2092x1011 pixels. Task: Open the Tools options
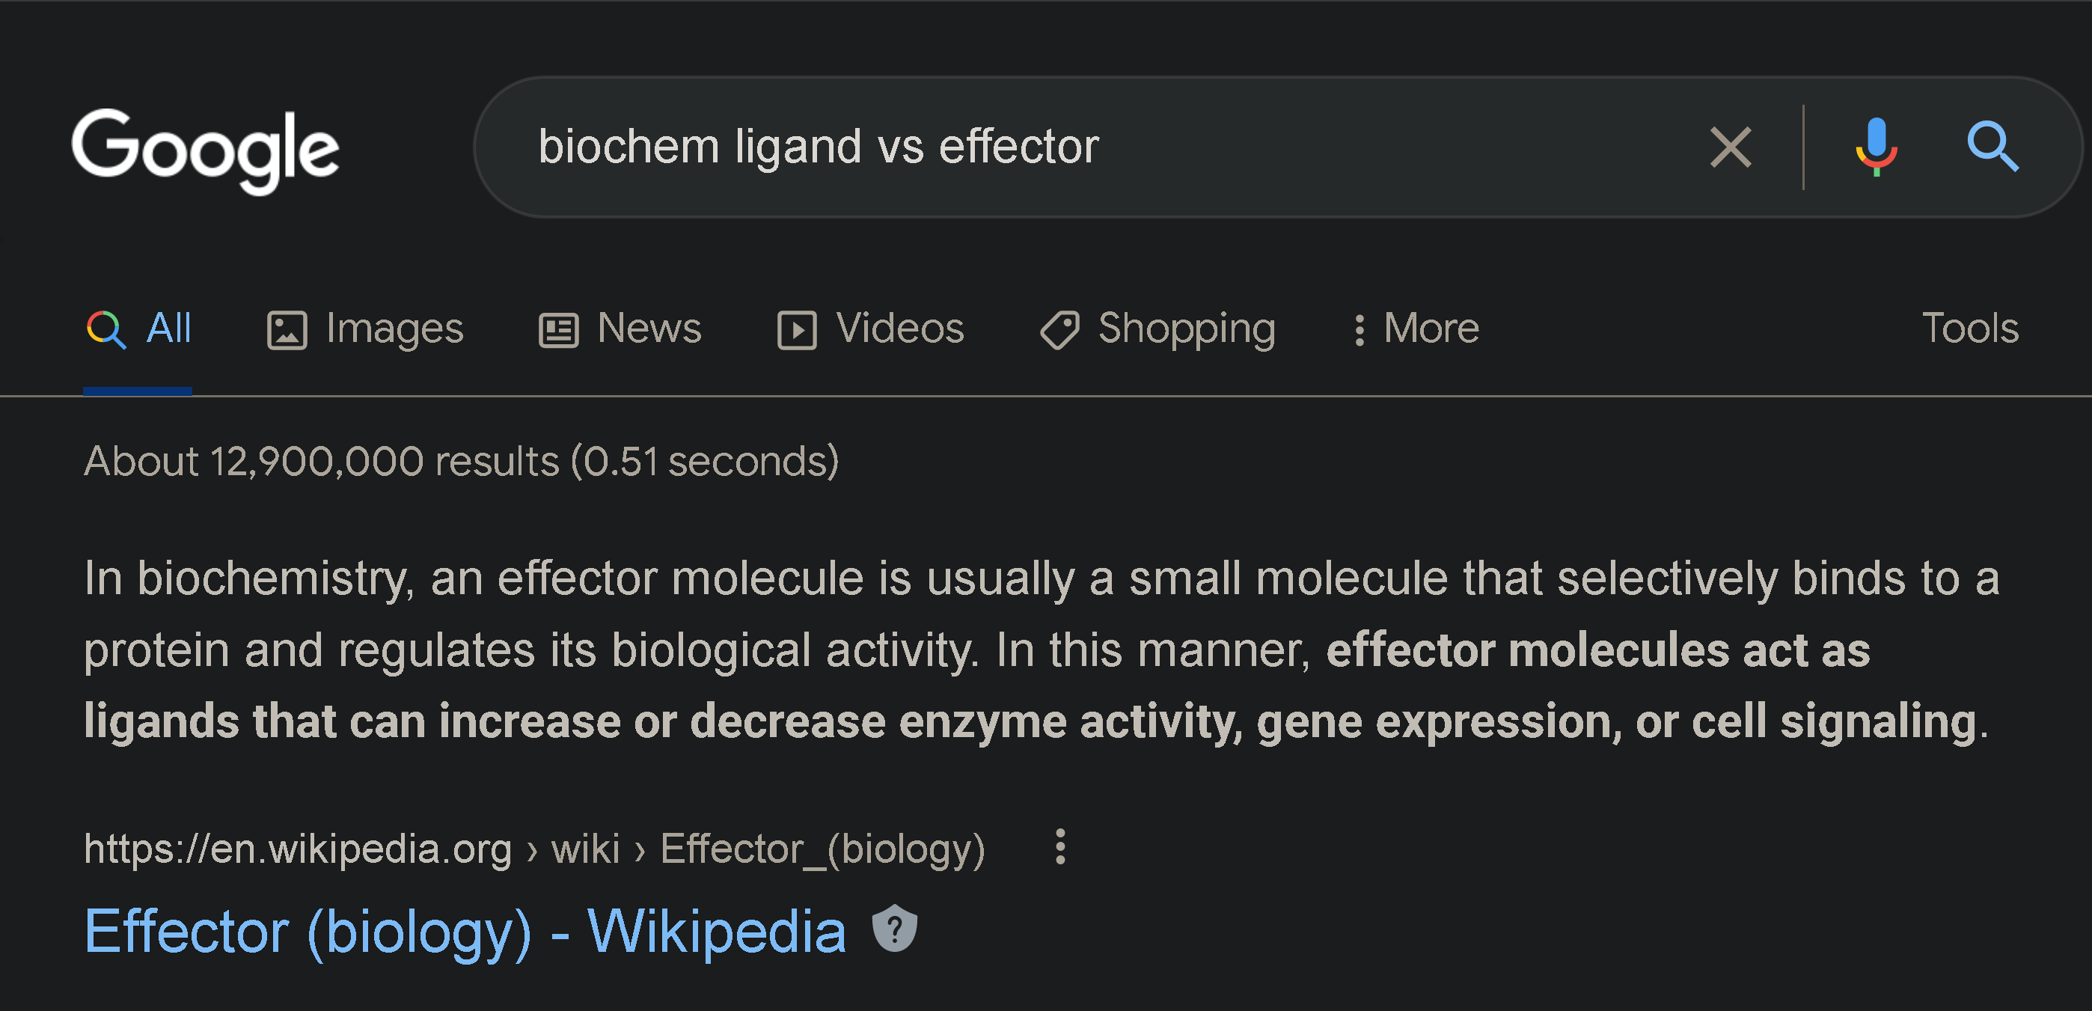1969,329
